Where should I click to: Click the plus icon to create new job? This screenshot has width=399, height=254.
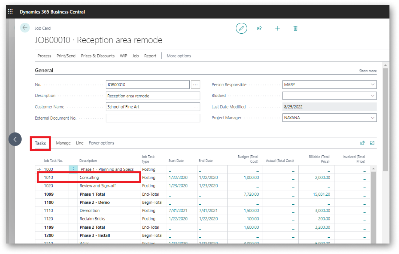(x=277, y=28)
